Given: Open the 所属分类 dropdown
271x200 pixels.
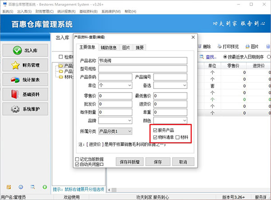Looking at the screenshot, I should pyautogui.click(x=130, y=131).
